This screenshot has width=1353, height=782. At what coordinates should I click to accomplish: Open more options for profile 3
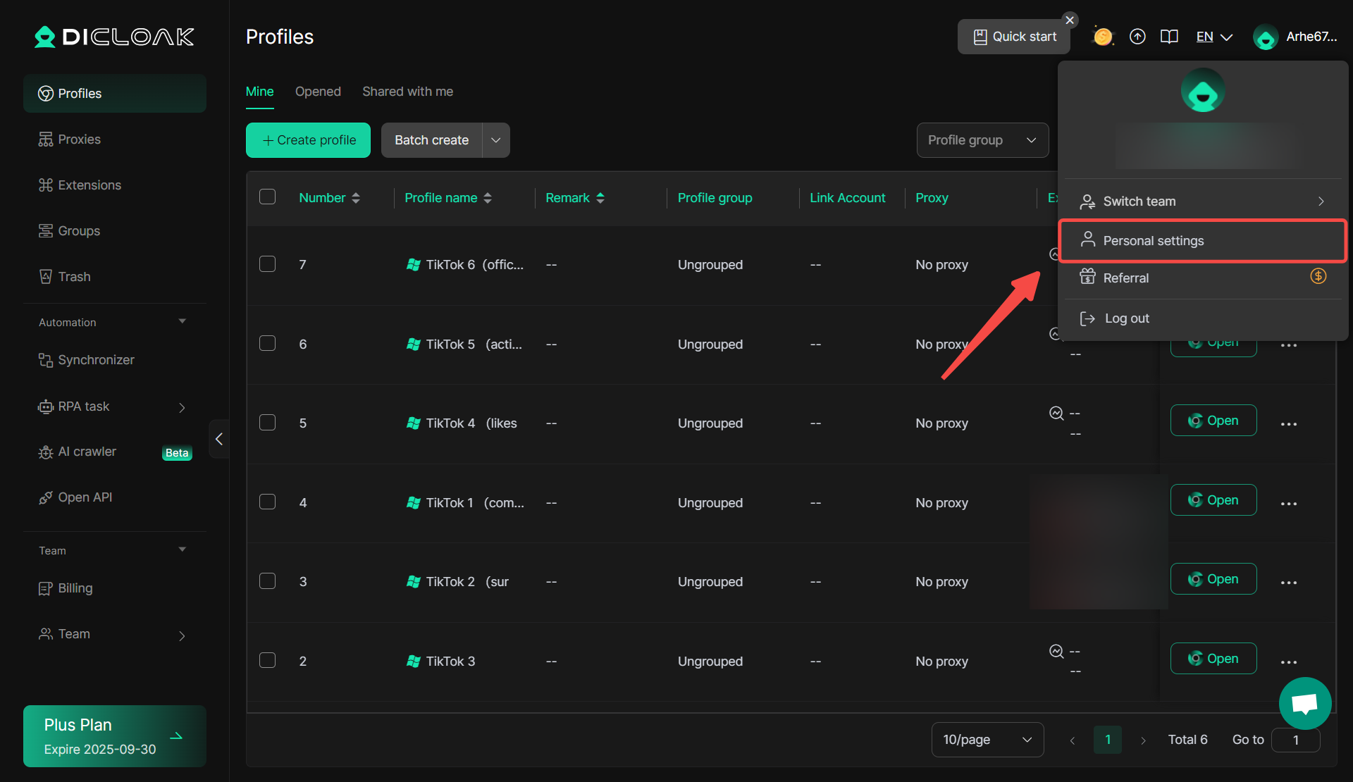coord(1289,583)
